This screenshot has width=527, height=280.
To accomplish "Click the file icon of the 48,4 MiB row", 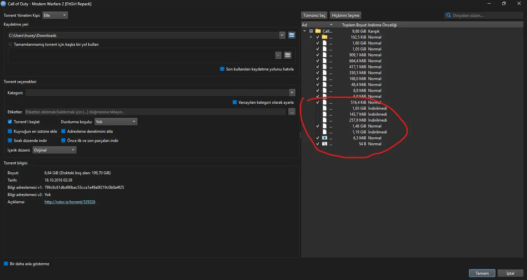I will click(325, 84).
